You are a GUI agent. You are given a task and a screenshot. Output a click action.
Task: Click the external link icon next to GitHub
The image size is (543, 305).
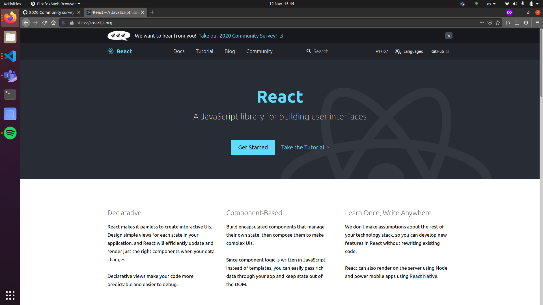click(x=447, y=51)
